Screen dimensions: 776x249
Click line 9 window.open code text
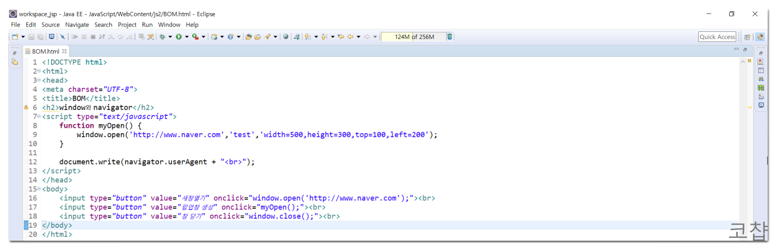pos(257,134)
